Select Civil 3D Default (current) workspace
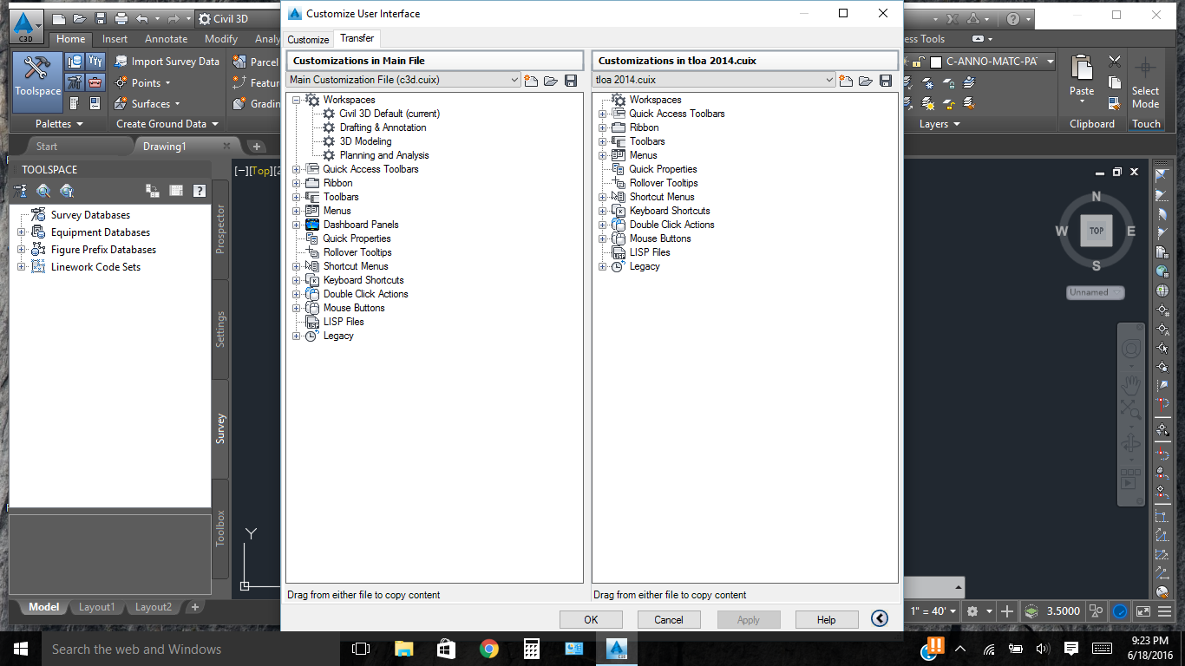The image size is (1185, 666). 390,114
